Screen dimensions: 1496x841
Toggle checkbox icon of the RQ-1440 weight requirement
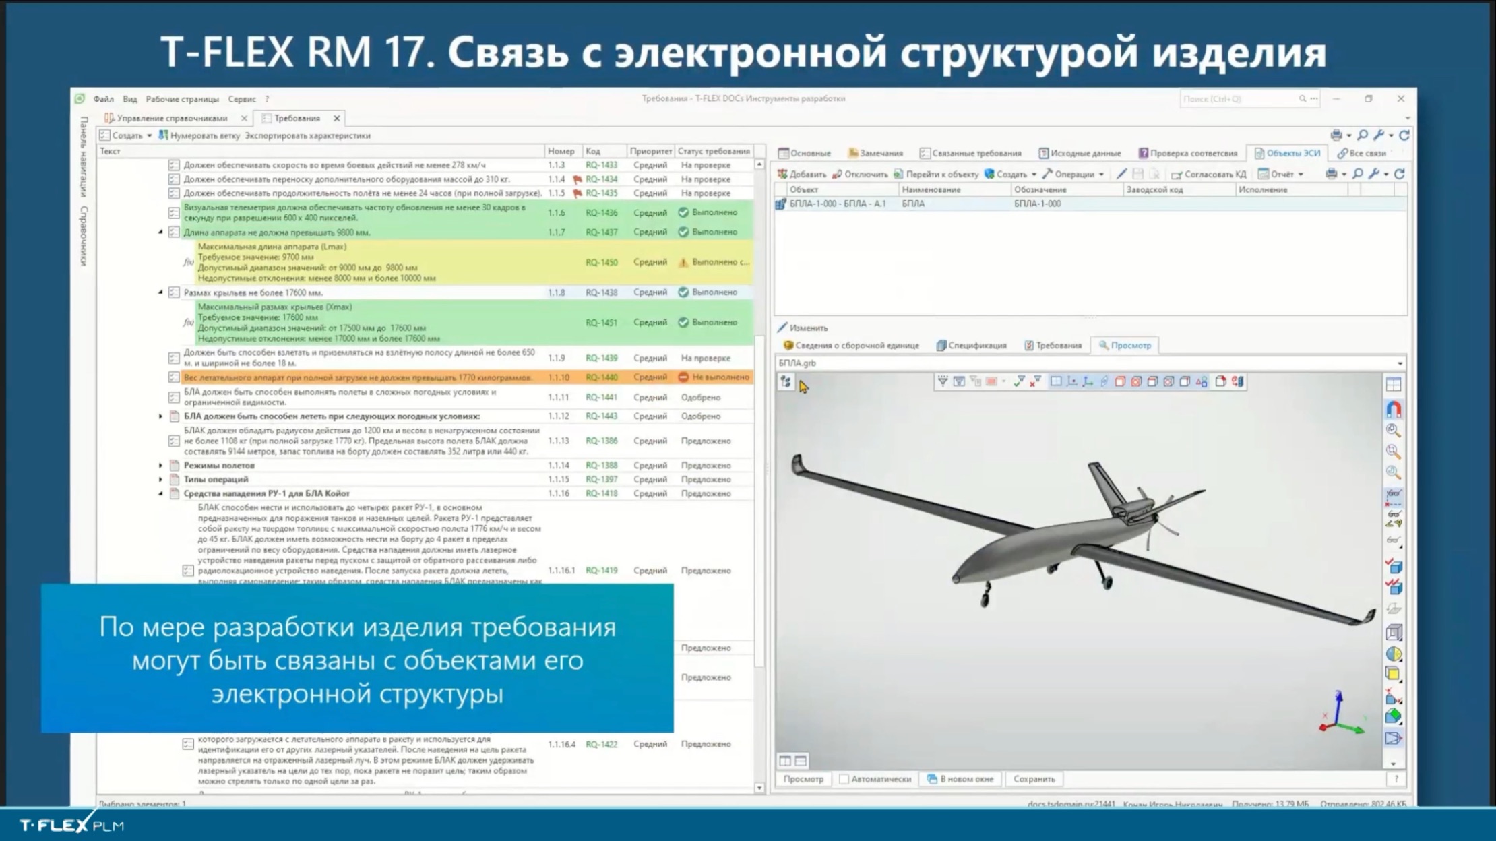click(174, 377)
